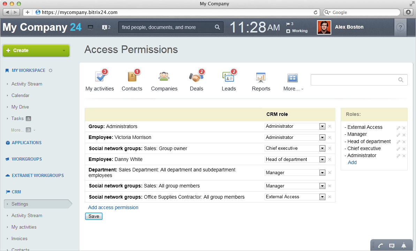Open the Leads CRM icon
The height and width of the screenshot is (251, 416).
point(228,76)
